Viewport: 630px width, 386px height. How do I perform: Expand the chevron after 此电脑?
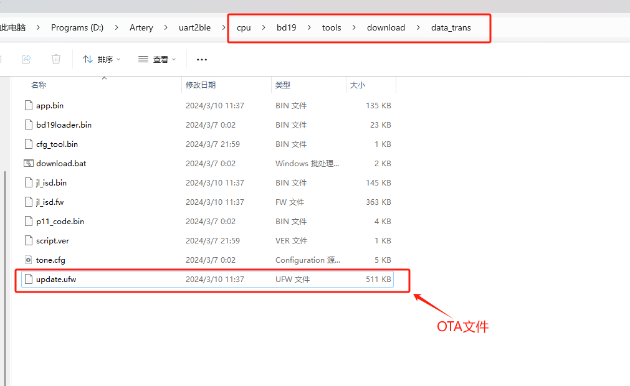click(x=38, y=27)
